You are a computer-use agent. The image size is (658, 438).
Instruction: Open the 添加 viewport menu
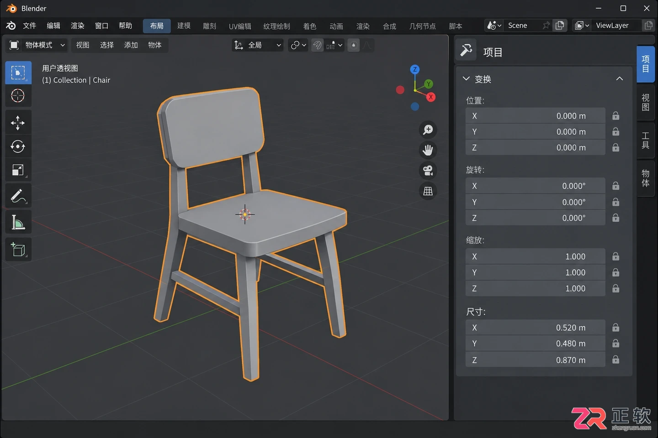131,45
